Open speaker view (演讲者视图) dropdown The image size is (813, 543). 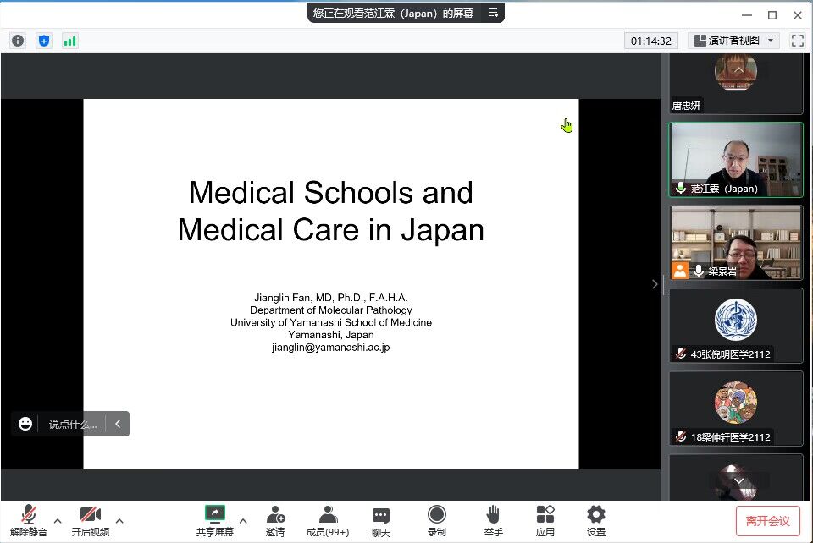pos(733,41)
